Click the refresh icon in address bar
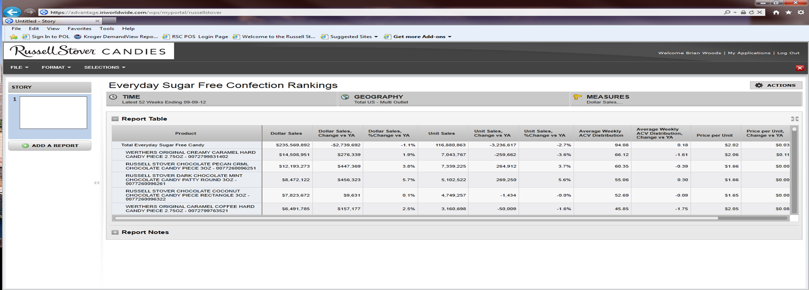 pos(751,12)
